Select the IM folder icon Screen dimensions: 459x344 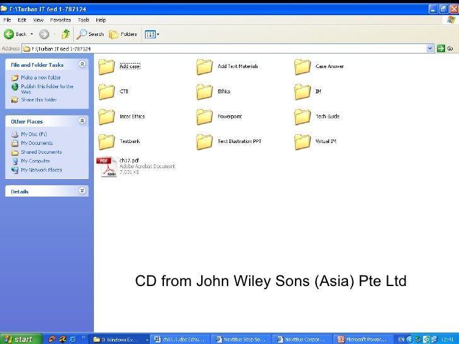pyautogui.click(x=303, y=92)
